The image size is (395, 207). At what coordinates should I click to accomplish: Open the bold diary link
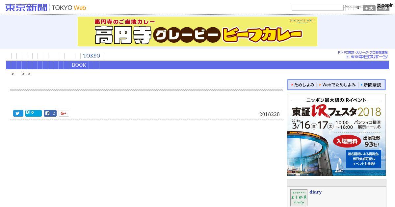315,192
